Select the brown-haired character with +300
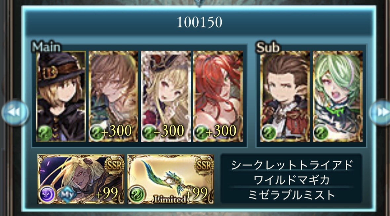This screenshot has height=216, width=390. (x=113, y=97)
